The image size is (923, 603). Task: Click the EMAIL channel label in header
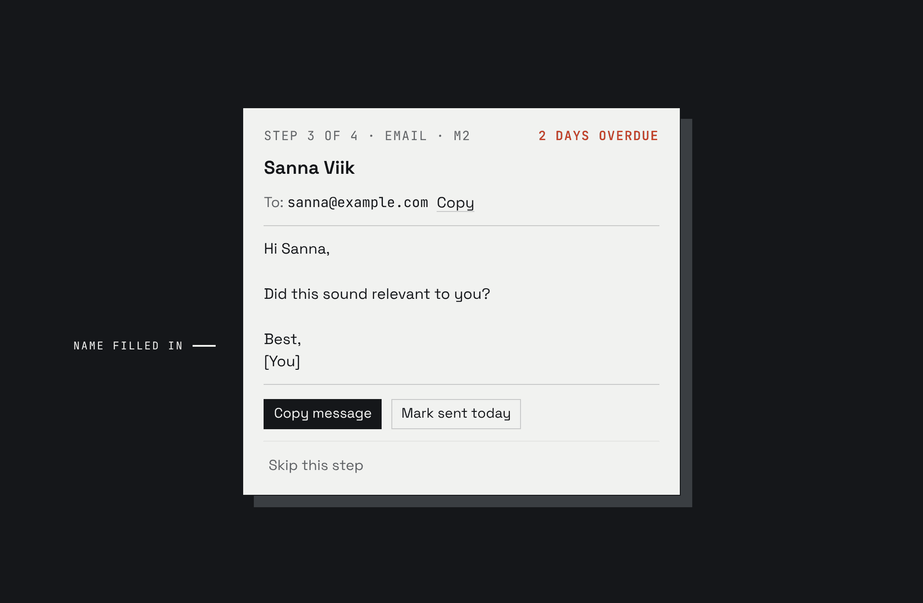(406, 136)
